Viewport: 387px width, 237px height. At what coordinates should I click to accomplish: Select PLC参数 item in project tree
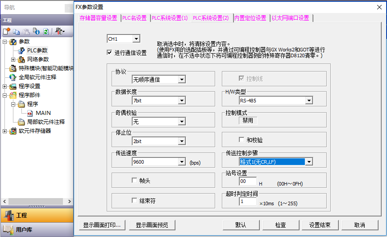pyautogui.click(x=37, y=50)
